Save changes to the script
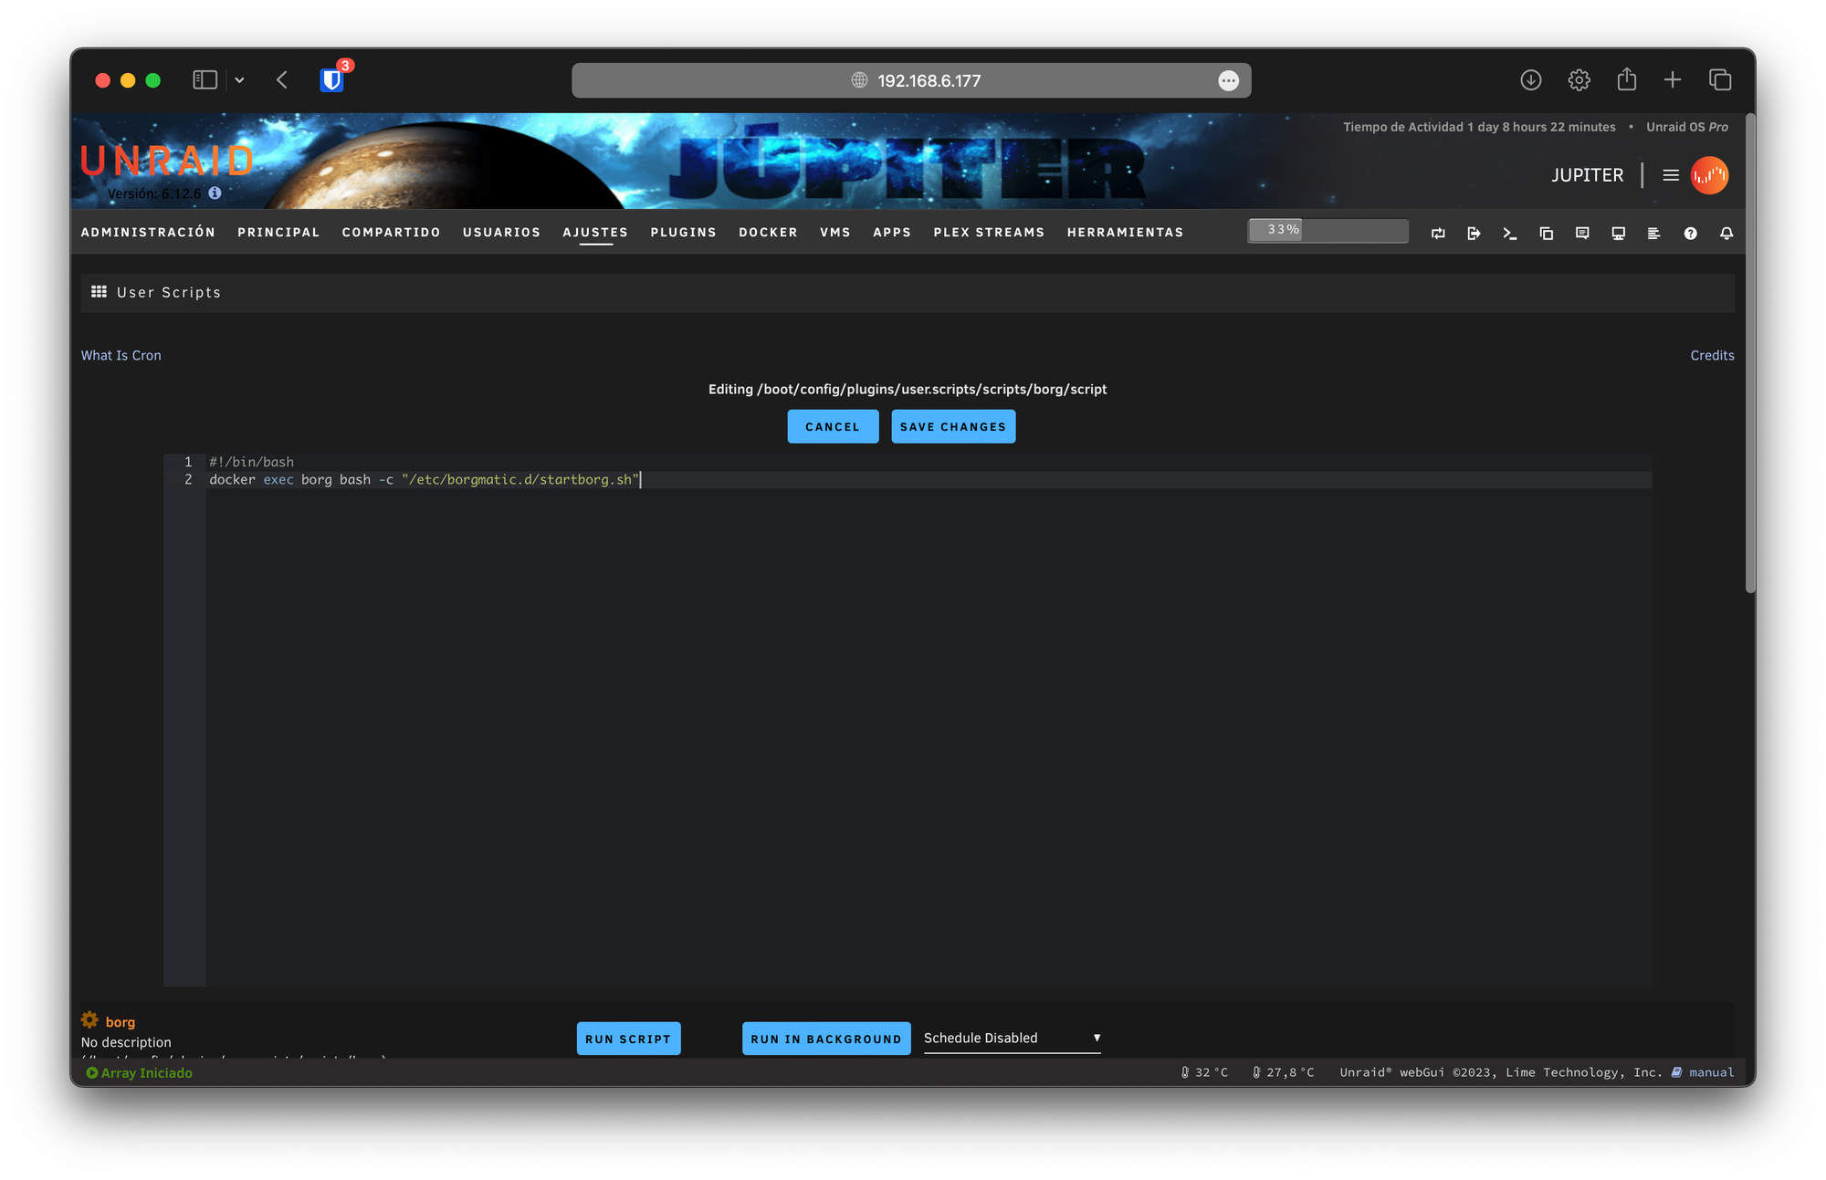Viewport: 1826px width, 1180px height. pyautogui.click(x=952, y=426)
